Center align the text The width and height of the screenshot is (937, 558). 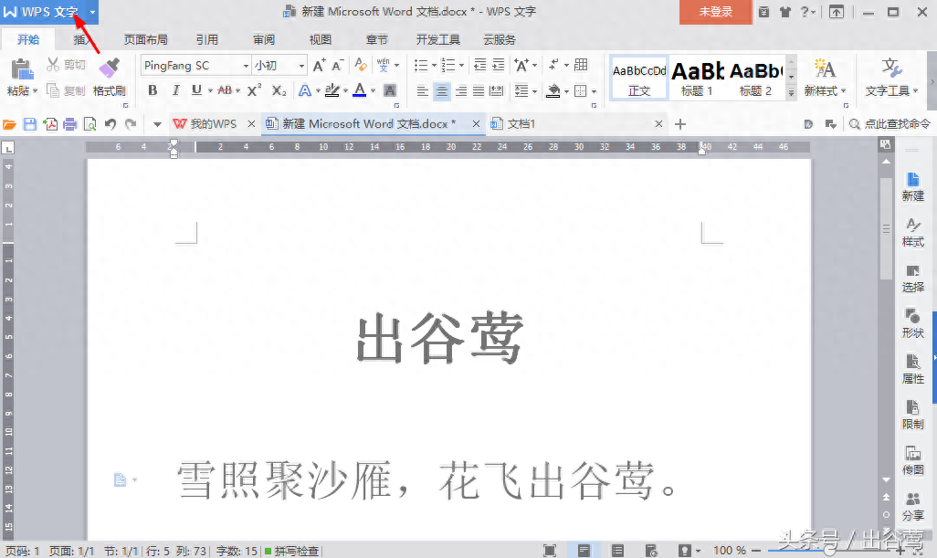pyautogui.click(x=442, y=90)
